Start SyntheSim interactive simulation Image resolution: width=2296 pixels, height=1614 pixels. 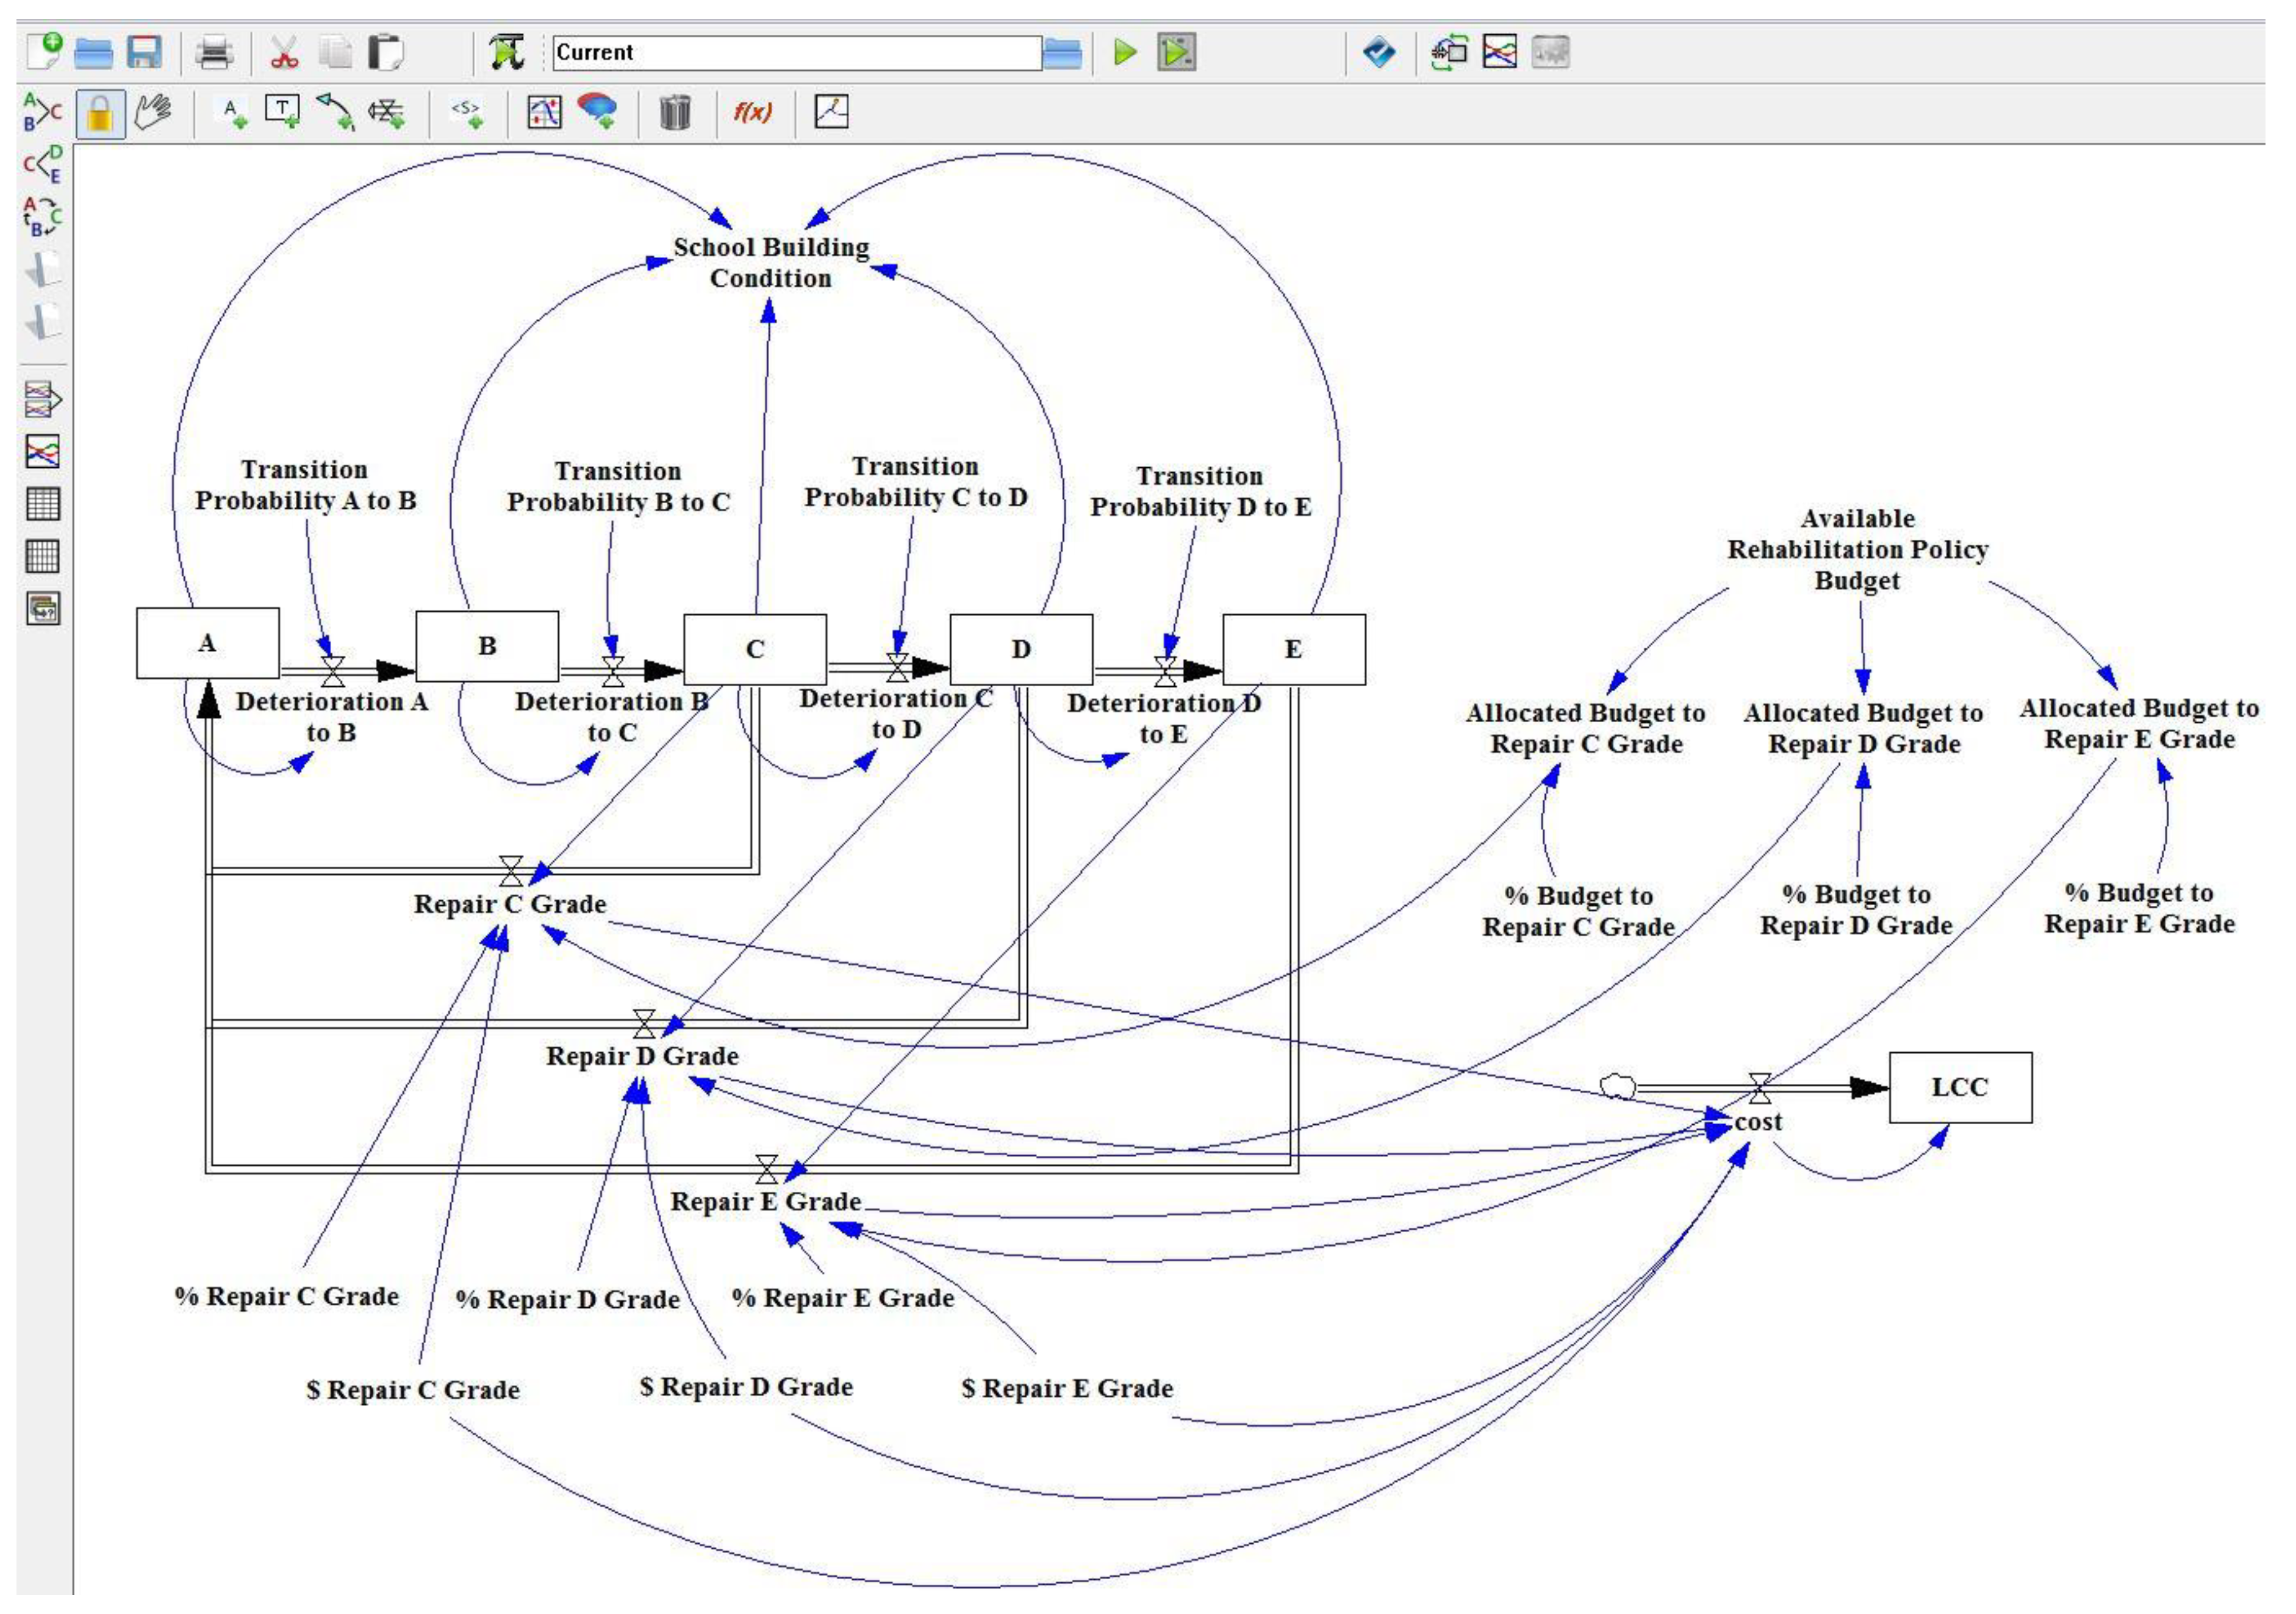[x=1176, y=52]
